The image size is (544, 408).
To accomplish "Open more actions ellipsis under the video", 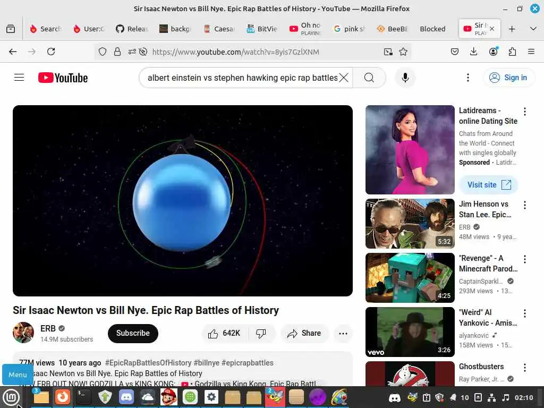I will 343,333.
